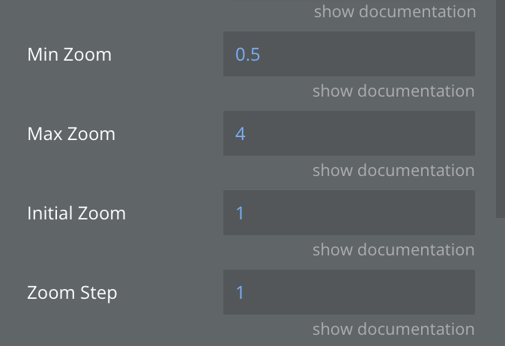505x346 pixels.
Task: Click the Initial Zoom label
Action: point(76,213)
